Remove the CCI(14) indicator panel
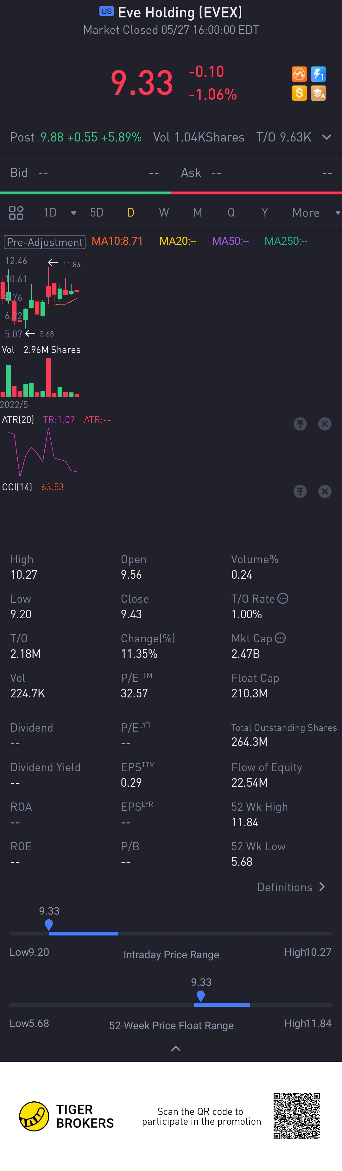 point(325,491)
